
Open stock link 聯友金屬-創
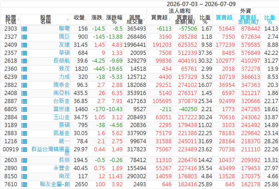[55, 184]
